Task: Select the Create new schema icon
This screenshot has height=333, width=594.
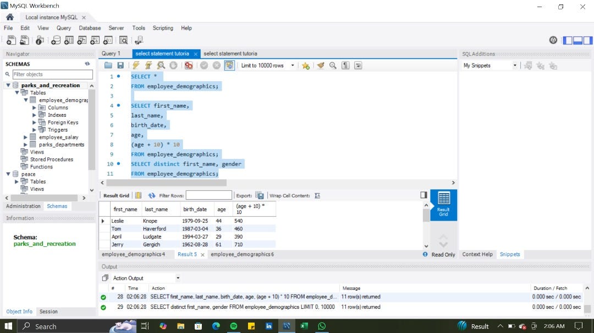Action: click(56, 39)
